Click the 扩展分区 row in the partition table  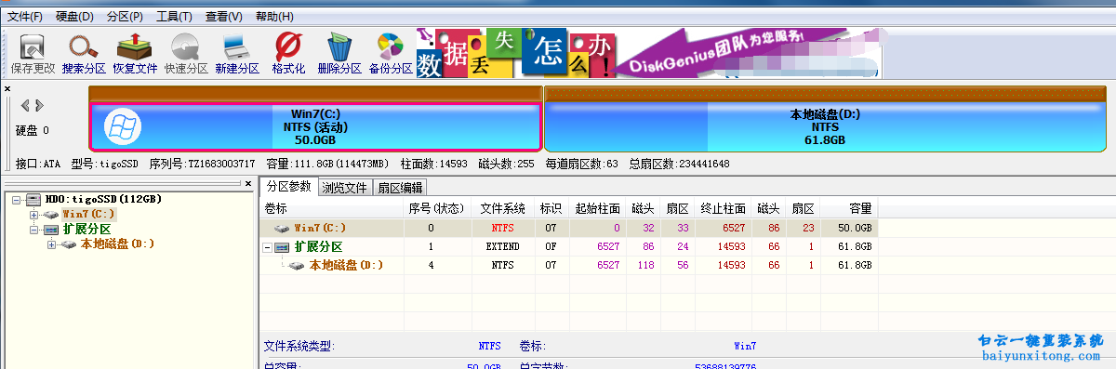pyautogui.click(x=568, y=247)
